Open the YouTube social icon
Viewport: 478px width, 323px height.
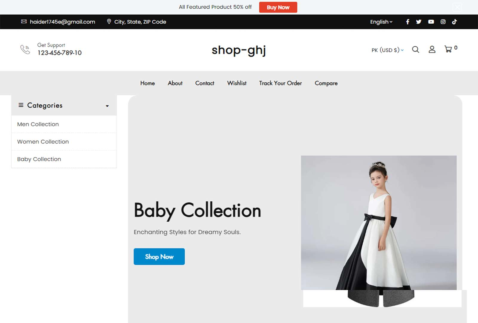tap(431, 22)
